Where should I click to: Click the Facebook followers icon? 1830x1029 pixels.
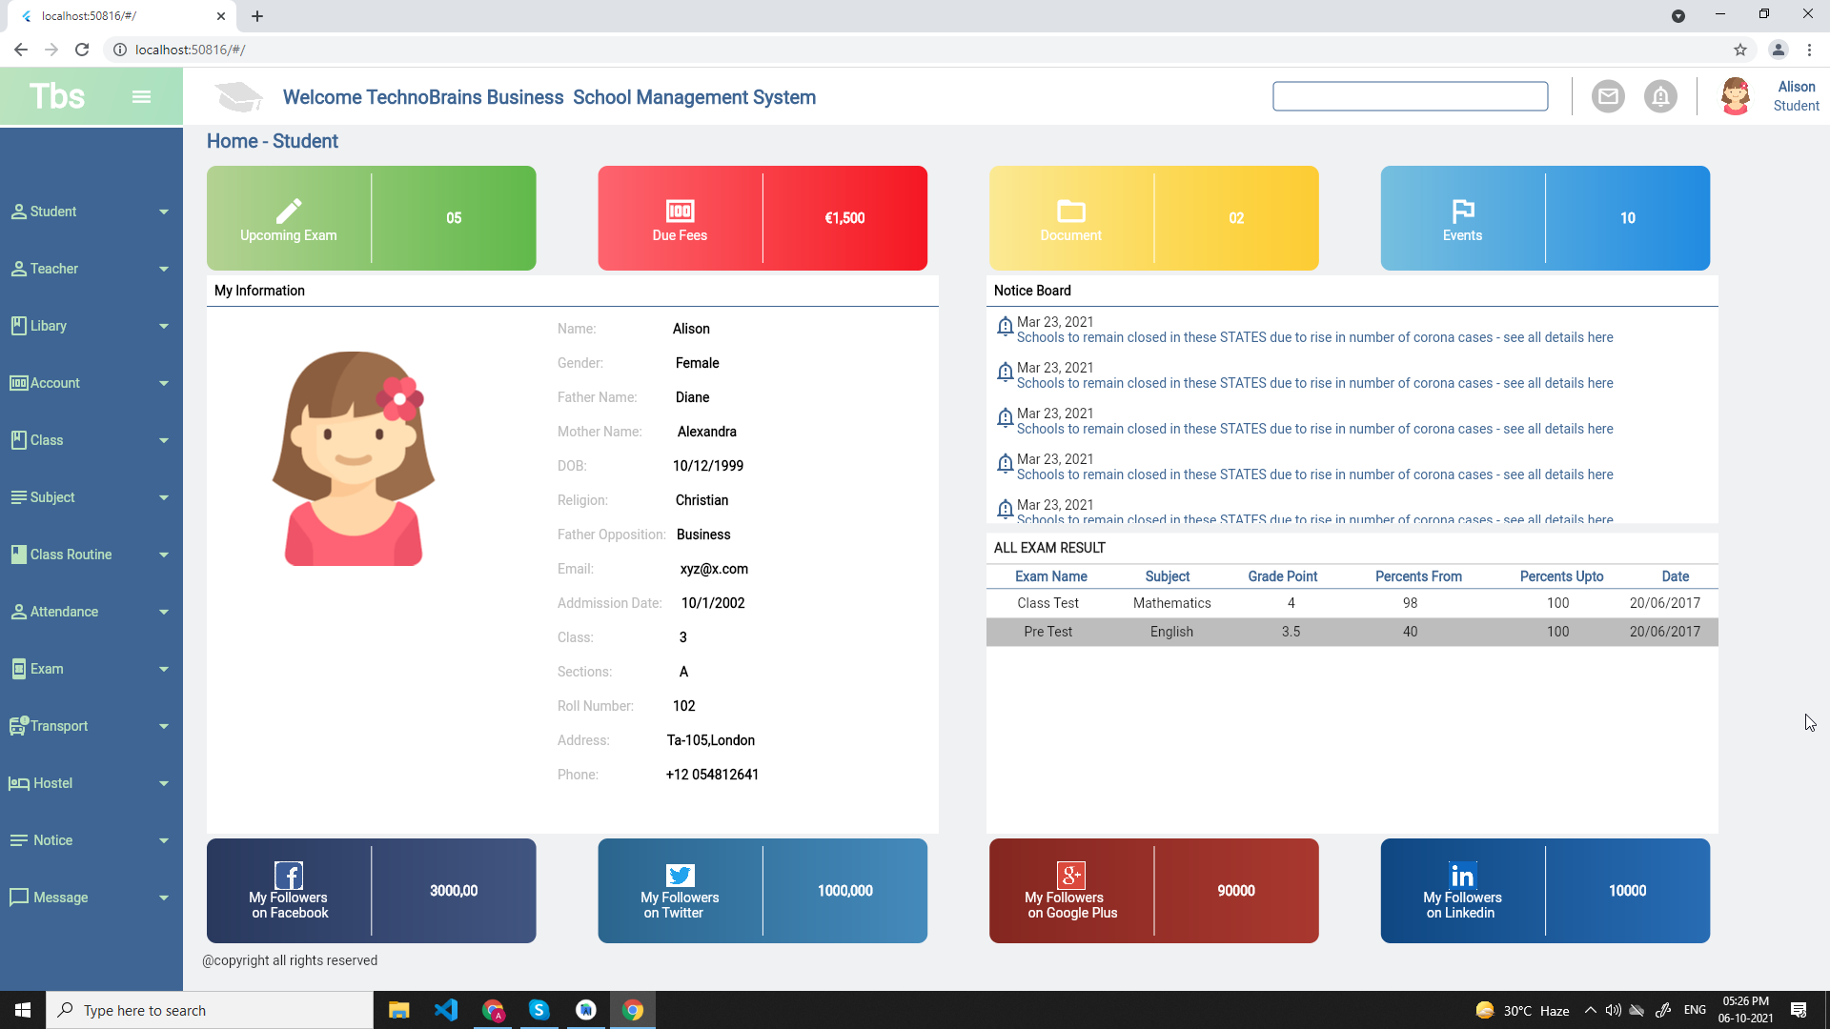pyautogui.click(x=289, y=874)
